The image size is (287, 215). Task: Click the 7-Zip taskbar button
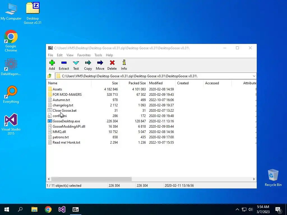point(76,209)
